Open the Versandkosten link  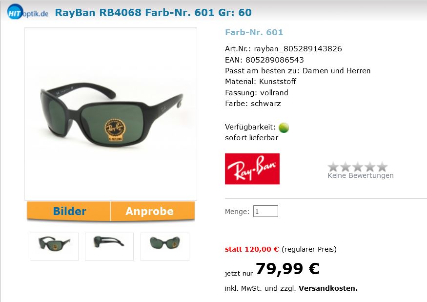coord(328,288)
